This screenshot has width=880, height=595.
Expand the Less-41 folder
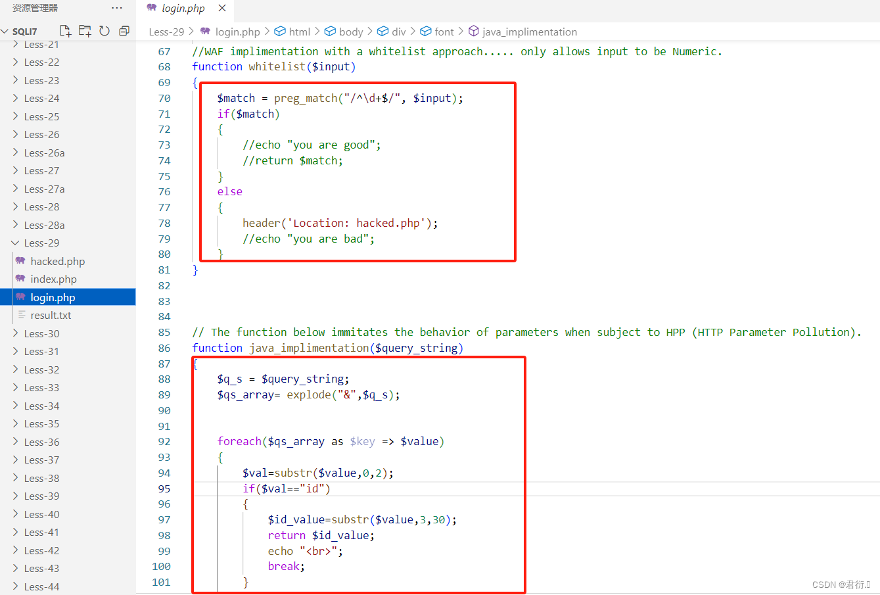point(42,532)
